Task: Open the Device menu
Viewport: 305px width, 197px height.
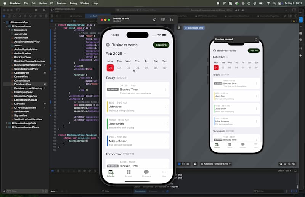Action: click(x=43, y=3)
